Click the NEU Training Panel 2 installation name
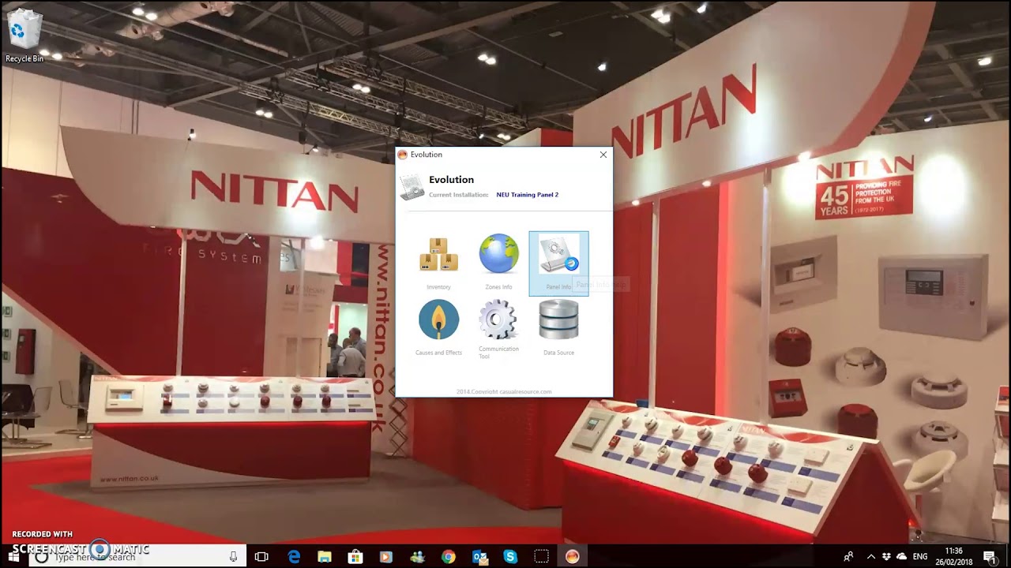Image resolution: width=1011 pixels, height=568 pixels. pyautogui.click(x=527, y=194)
